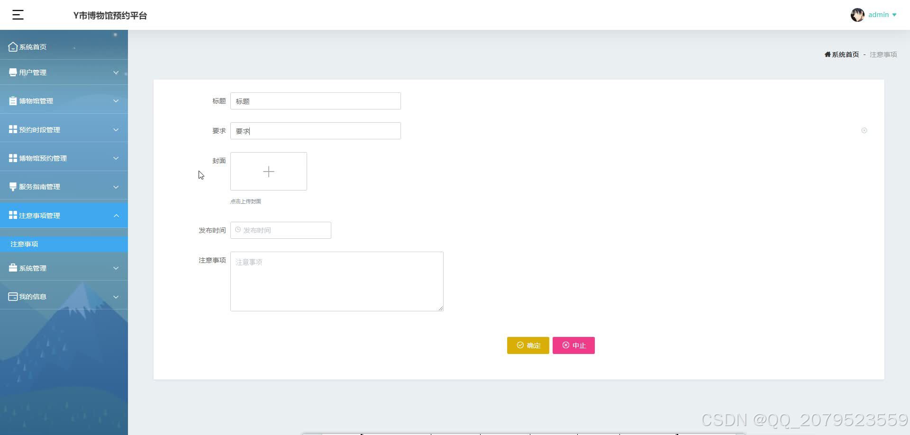Click the 封面 field label
The image size is (910, 435).
coord(219,161)
